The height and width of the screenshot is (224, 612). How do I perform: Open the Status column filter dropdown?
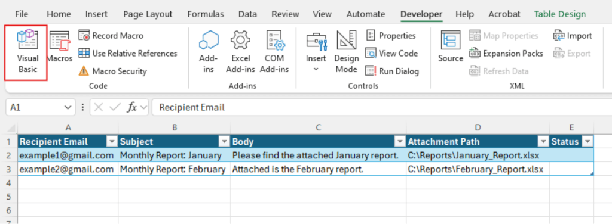(587, 142)
